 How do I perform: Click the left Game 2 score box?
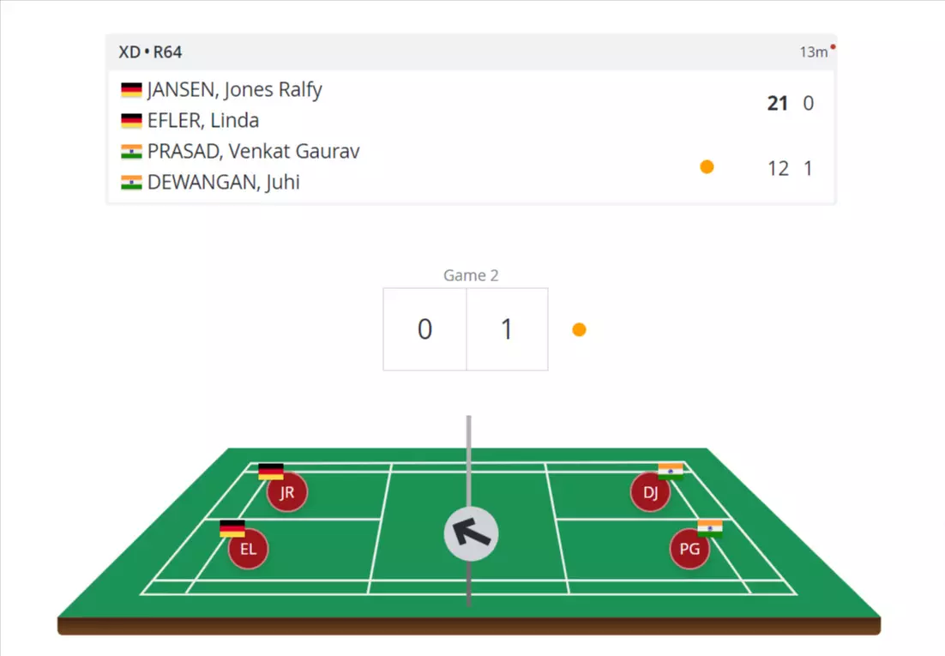[x=424, y=329]
